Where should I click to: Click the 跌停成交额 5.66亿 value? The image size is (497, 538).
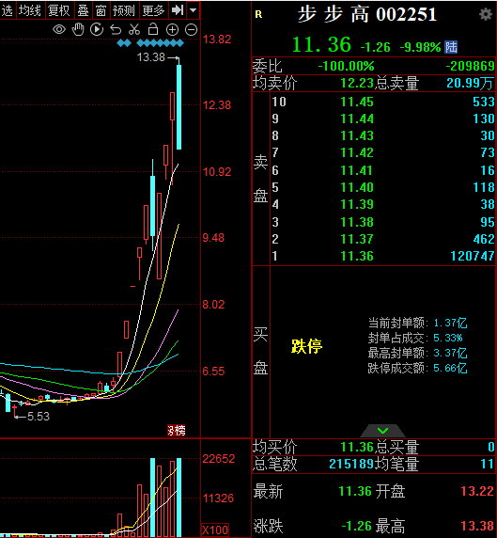[x=450, y=368]
